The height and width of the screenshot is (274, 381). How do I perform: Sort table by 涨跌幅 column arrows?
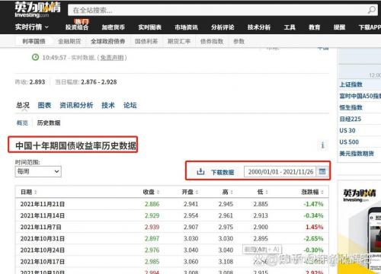click(x=322, y=193)
